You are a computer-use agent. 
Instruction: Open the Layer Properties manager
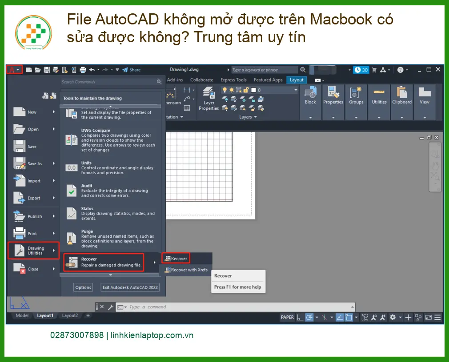(209, 98)
